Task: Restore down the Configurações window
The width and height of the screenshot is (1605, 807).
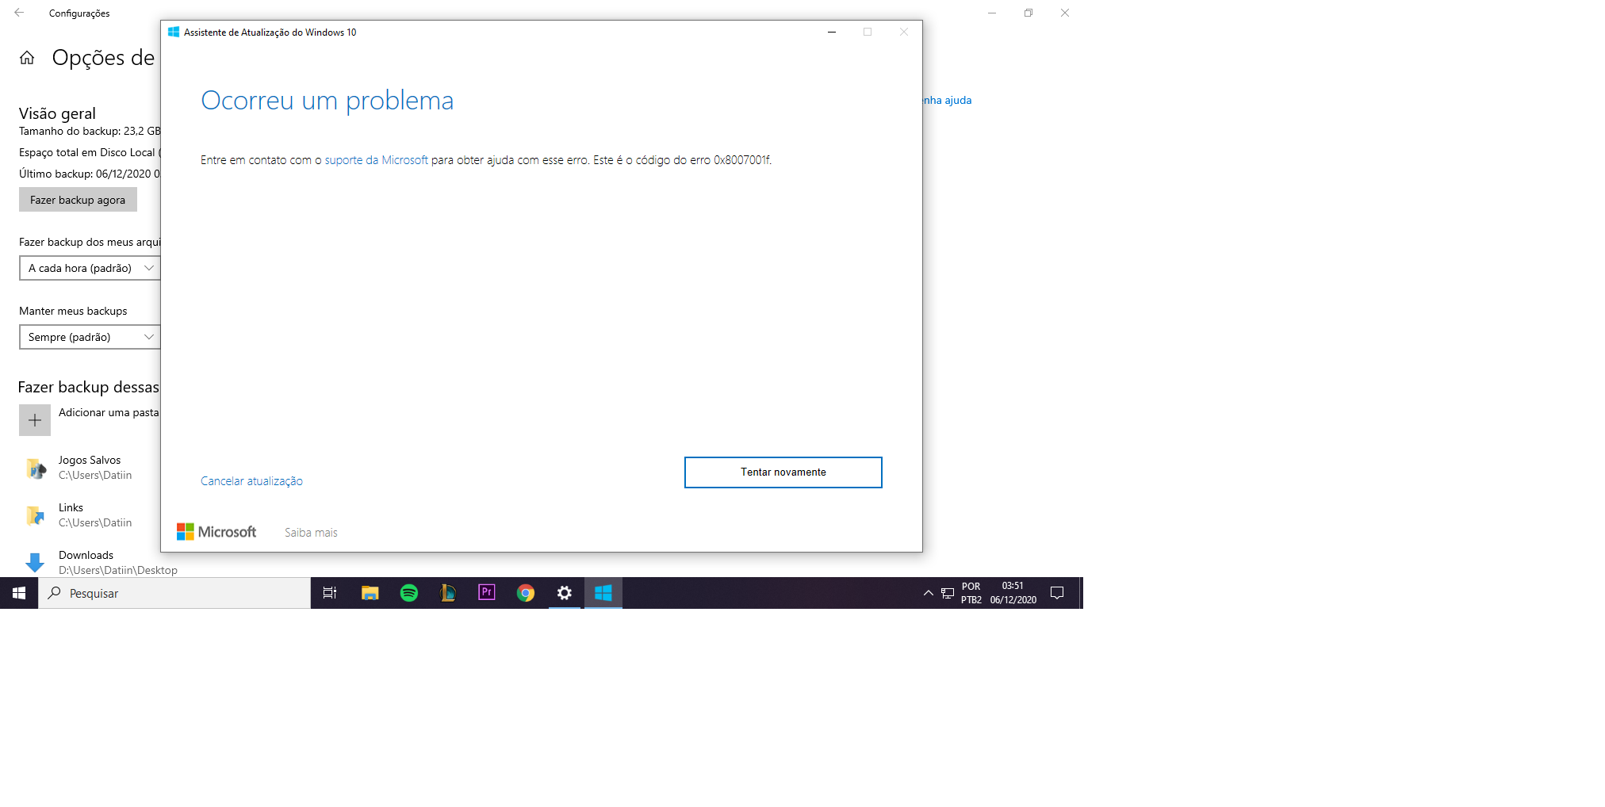Action: point(1029,13)
